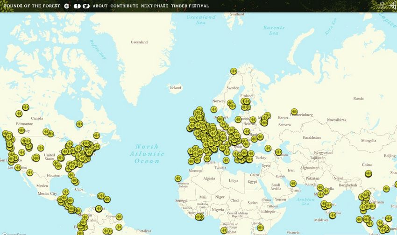Play the sound marker at Ivory Coast
The height and width of the screenshot is (235, 397).
(x=199, y=217)
